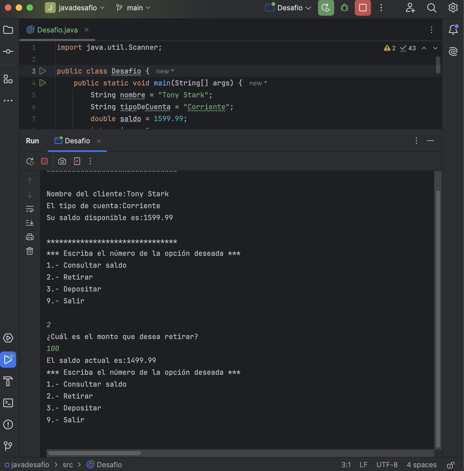Open Search Everywhere magnifier
This screenshot has height=471, width=464.
[x=432, y=8]
